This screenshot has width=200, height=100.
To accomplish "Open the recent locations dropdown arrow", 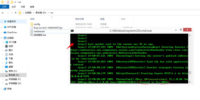I will (x=12, y=12).
